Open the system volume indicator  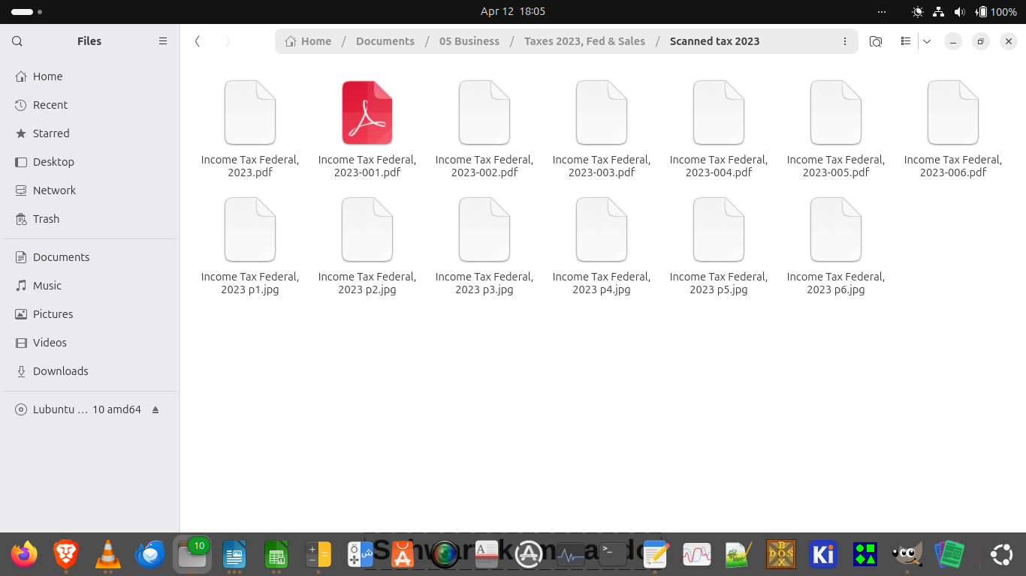pyautogui.click(x=959, y=12)
